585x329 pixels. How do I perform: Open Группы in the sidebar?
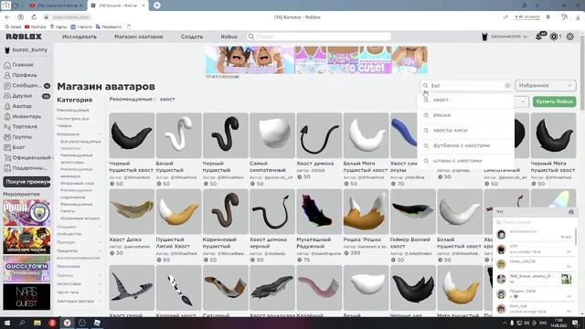(22, 137)
